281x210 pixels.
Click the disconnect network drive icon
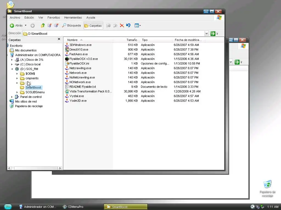(56, 25)
